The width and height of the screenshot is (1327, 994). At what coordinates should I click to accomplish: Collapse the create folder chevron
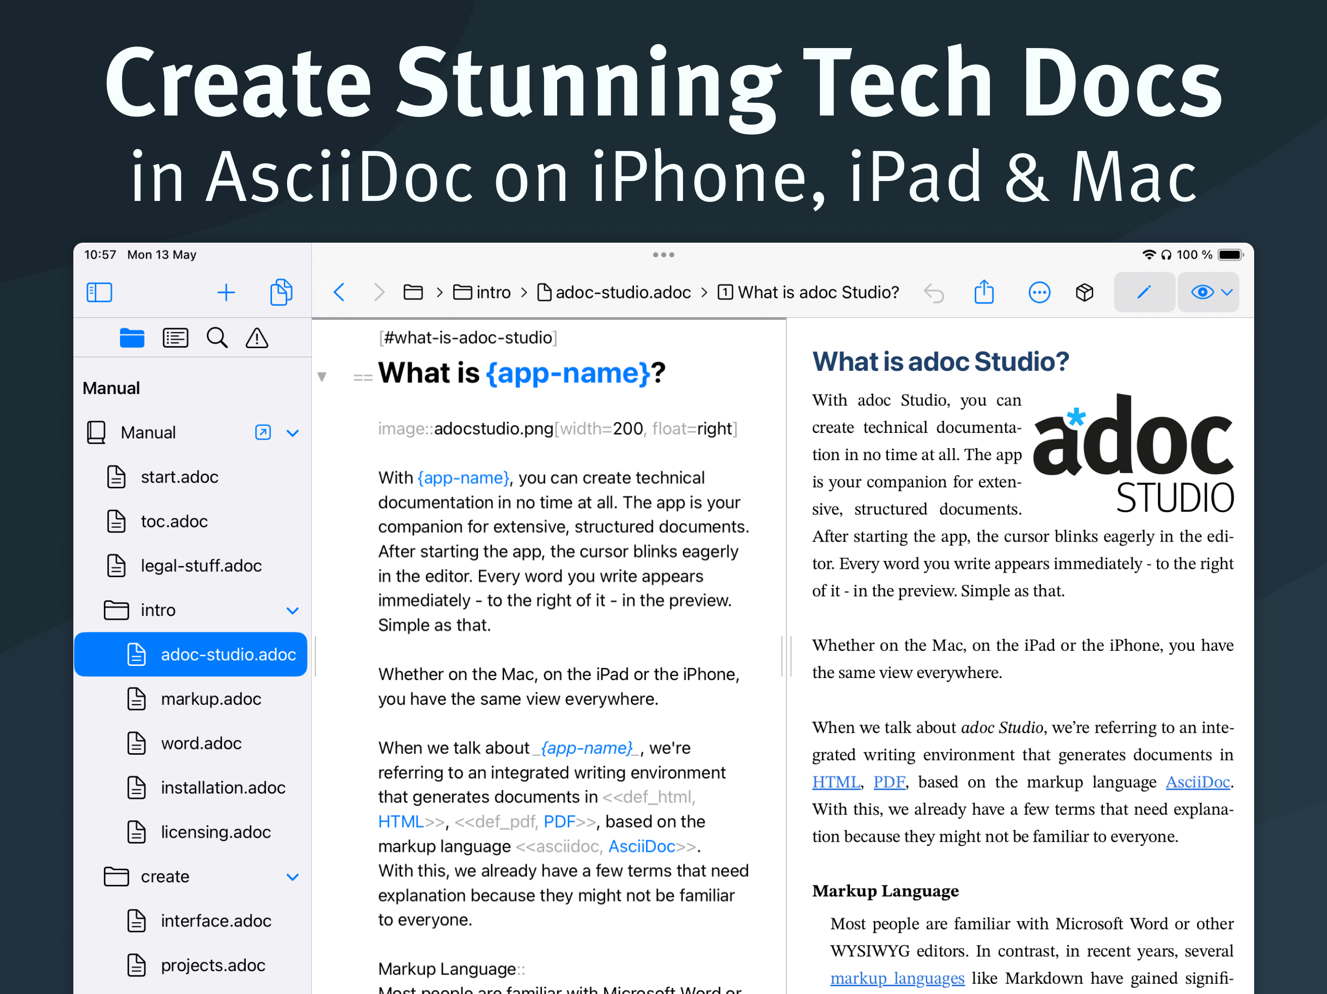click(293, 877)
